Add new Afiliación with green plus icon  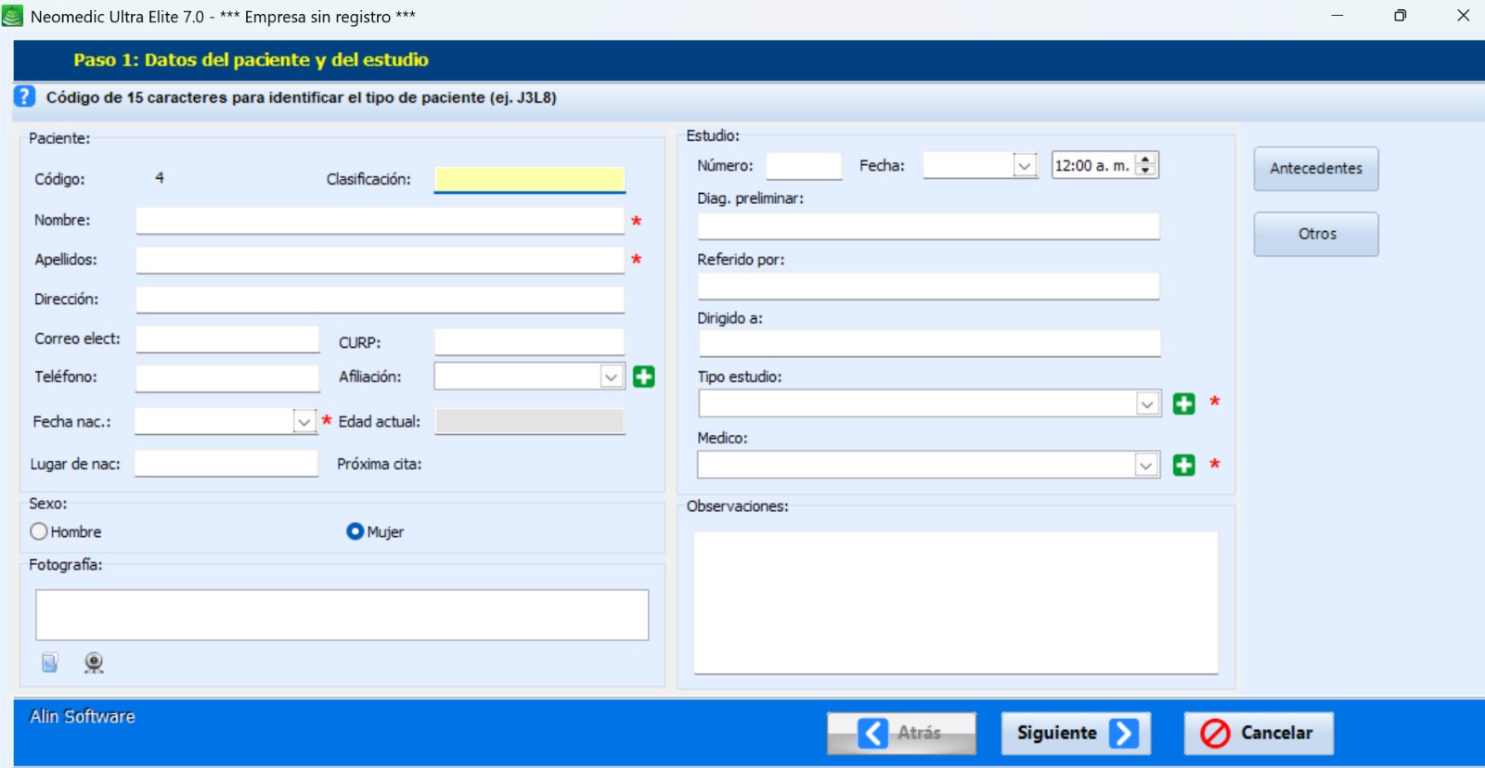643,377
